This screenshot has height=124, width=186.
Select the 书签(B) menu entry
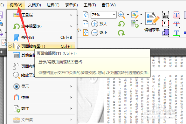pos(42,38)
